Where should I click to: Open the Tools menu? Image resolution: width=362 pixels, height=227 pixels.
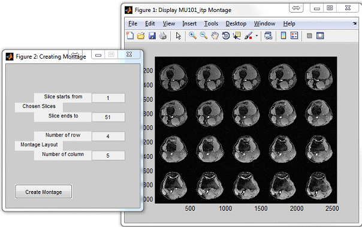point(211,23)
